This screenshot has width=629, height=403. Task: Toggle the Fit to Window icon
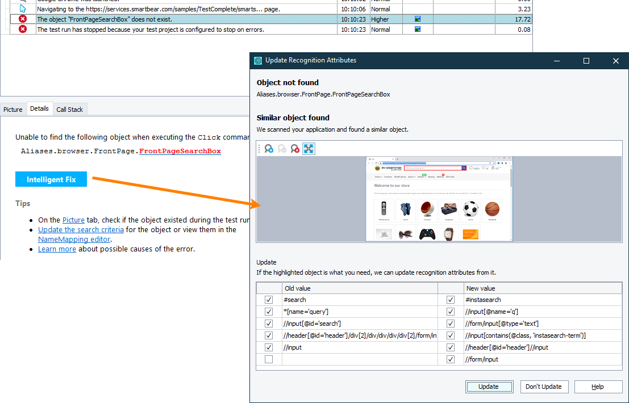[309, 149]
